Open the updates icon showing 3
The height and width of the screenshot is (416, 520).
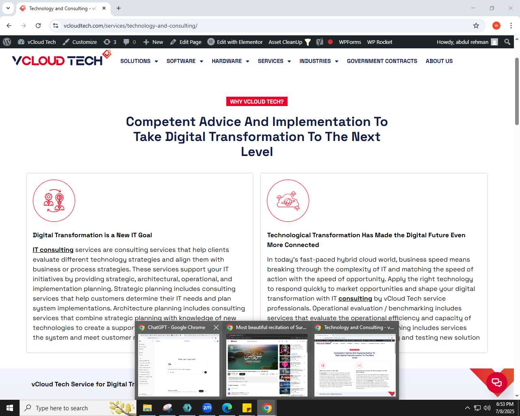click(110, 42)
